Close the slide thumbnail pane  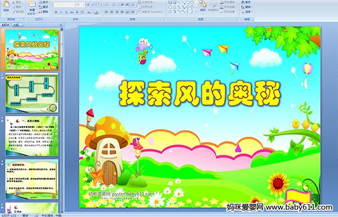61,25
